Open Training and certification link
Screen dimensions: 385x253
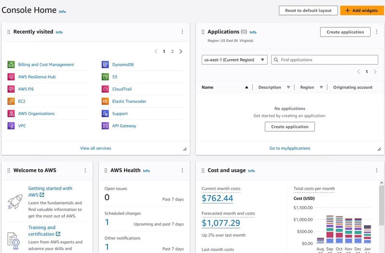click(x=44, y=231)
